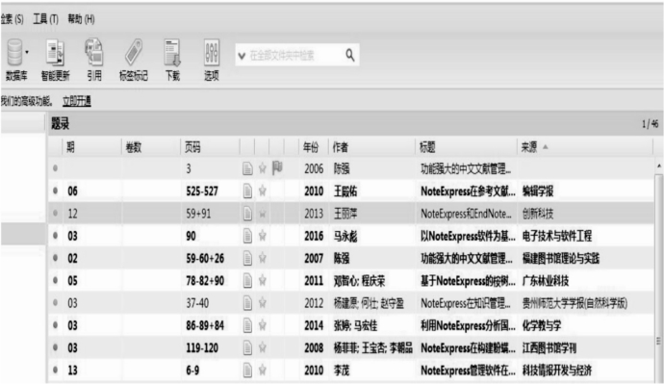Image resolution: width=664 pixels, height=384 pixels.
Task: Select the 广东林业科技 source cell
Action: 546,281
